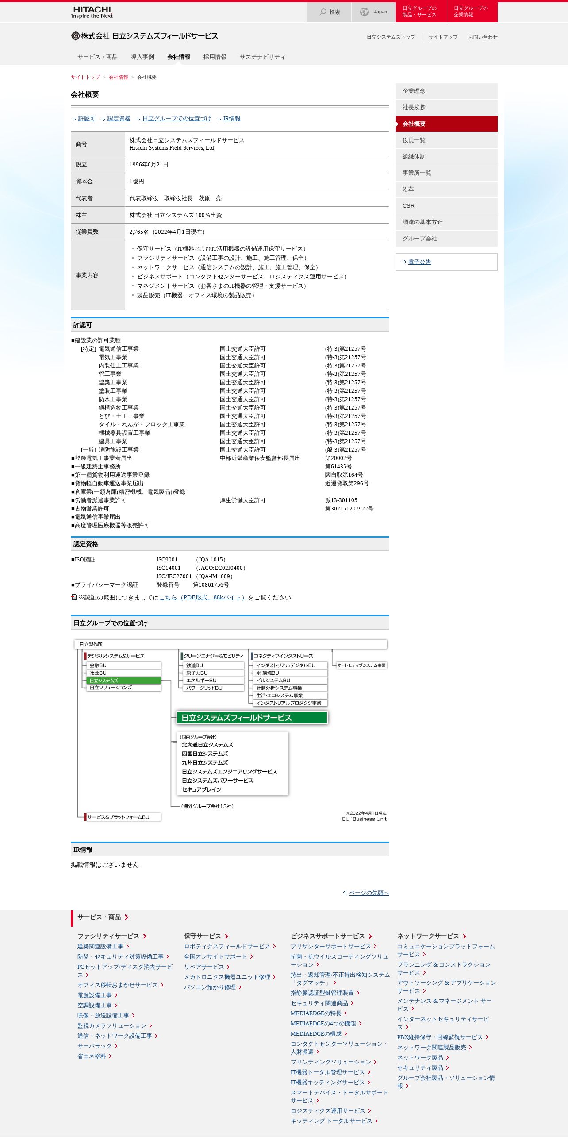Click the PDF icon near the certification note
The height and width of the screenshot is (1137, 568).
(x=74, y=597)
